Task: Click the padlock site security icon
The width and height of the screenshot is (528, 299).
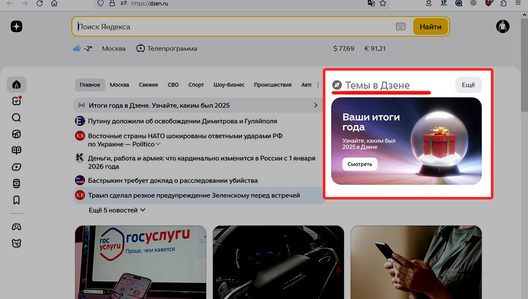Action: (x=112, y=4)
